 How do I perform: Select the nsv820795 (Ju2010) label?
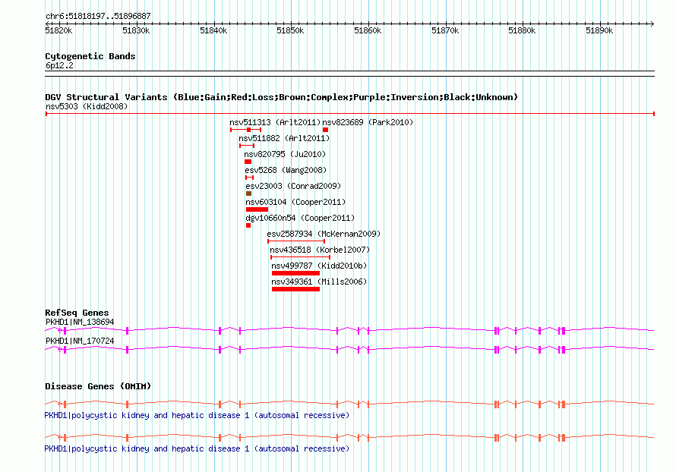tap(285, 154)
